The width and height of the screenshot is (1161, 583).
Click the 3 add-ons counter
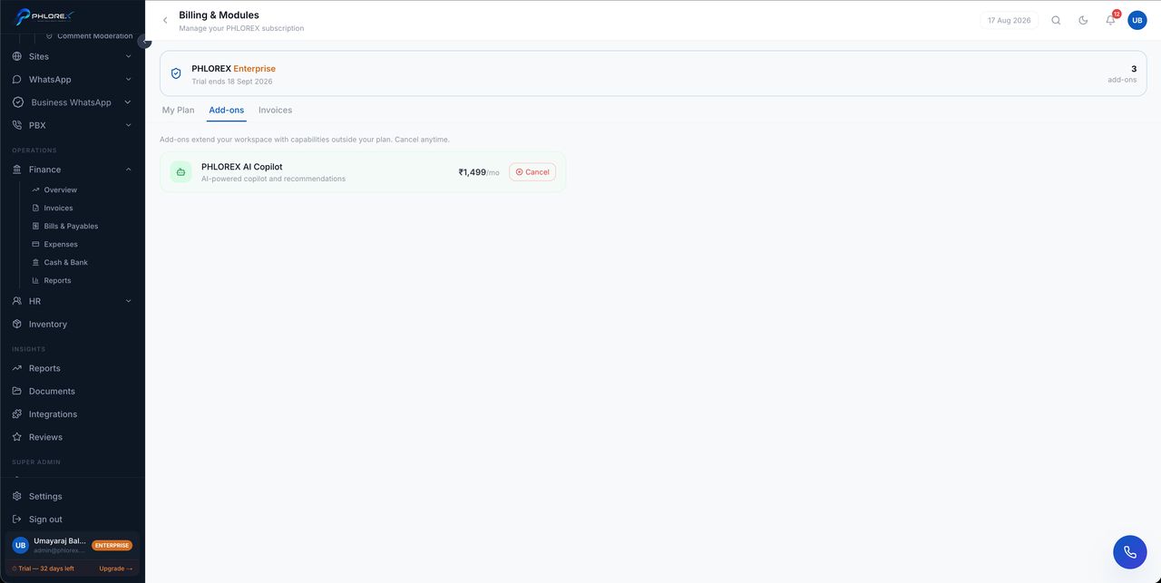(1122, 73)
